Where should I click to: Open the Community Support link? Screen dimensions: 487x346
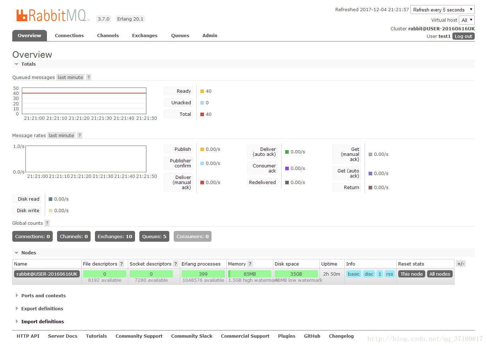pyautogui.click(x=139, y=336)
